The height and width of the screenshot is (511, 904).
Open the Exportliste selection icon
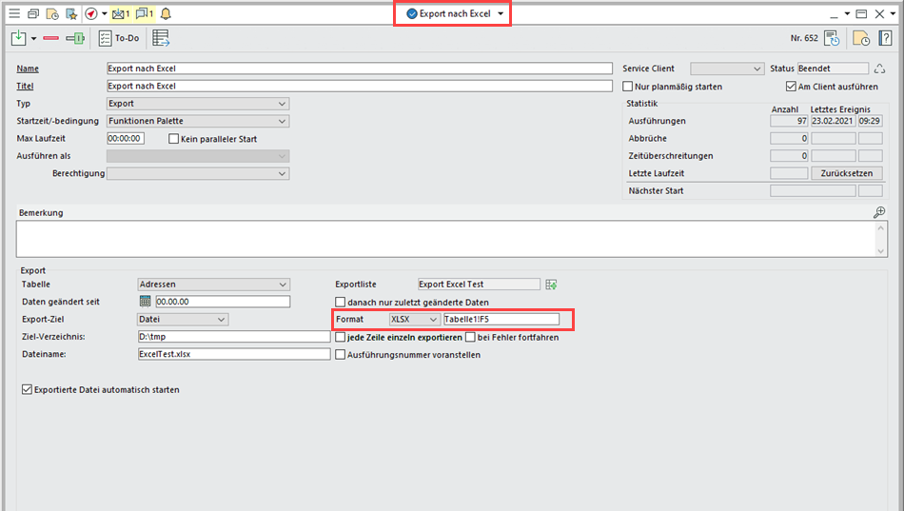551,284
